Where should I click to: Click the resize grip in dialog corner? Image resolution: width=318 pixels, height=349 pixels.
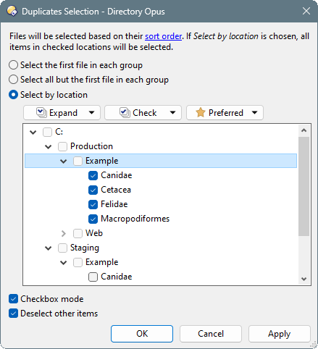click(314, 345)
